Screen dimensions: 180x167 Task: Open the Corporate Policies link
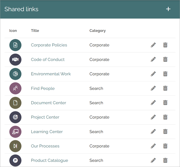pos(49,45)
